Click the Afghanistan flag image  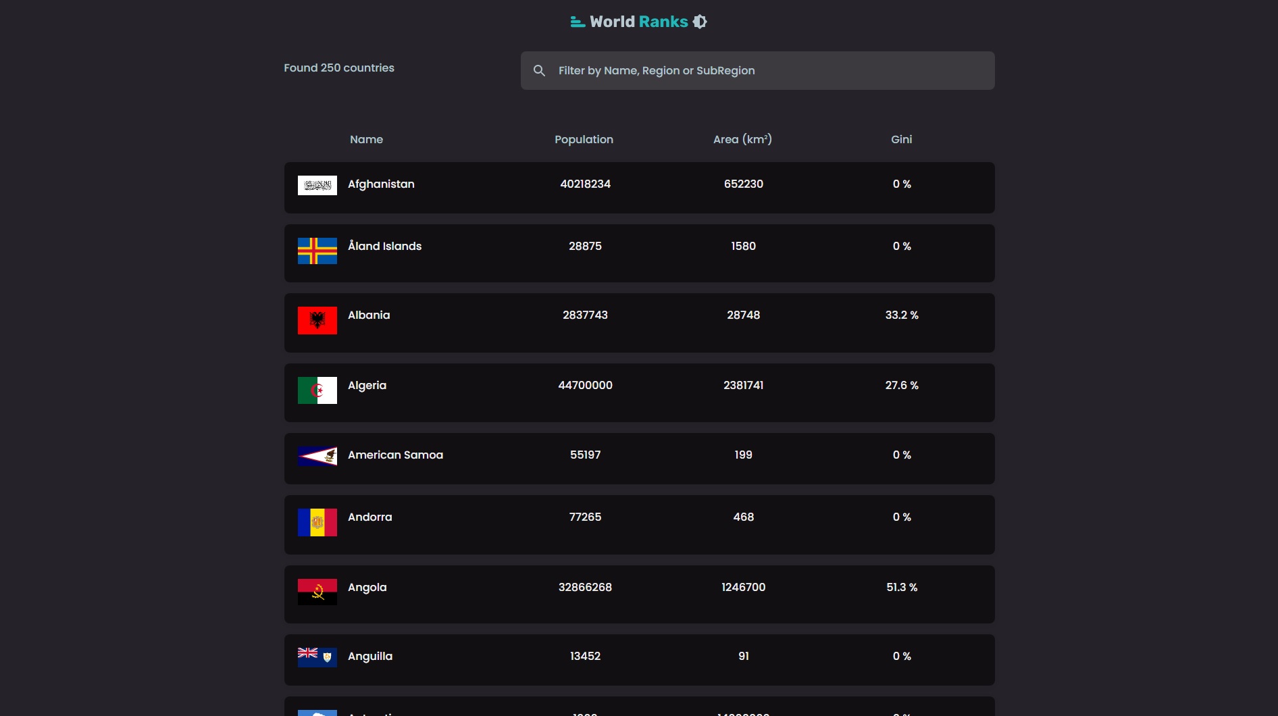coord(317,185)
